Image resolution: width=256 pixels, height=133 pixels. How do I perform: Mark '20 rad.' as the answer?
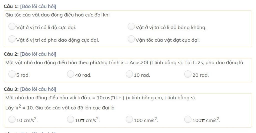tap(188, 74)
